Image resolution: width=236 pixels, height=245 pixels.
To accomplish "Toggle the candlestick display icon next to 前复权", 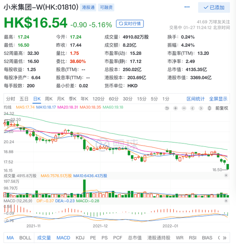I will click(209, 108).
